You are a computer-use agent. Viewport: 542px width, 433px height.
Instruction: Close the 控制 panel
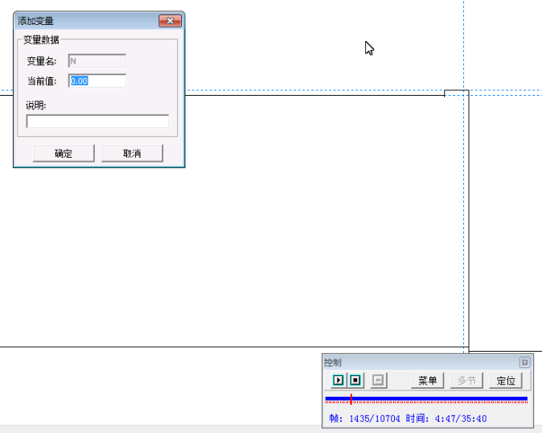pos(524,363)
